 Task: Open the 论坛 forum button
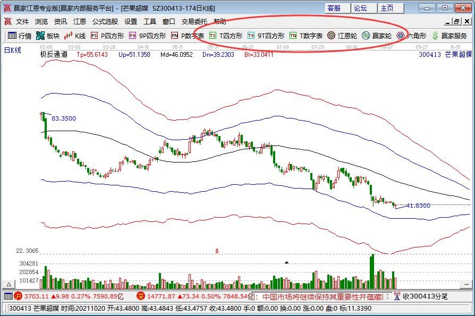[x=364, y=8]
